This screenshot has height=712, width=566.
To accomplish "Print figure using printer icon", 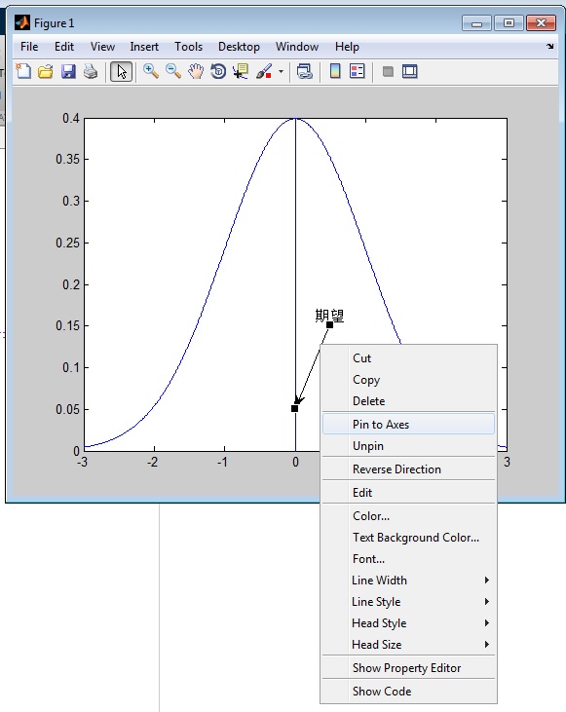I will click(91, 71).
